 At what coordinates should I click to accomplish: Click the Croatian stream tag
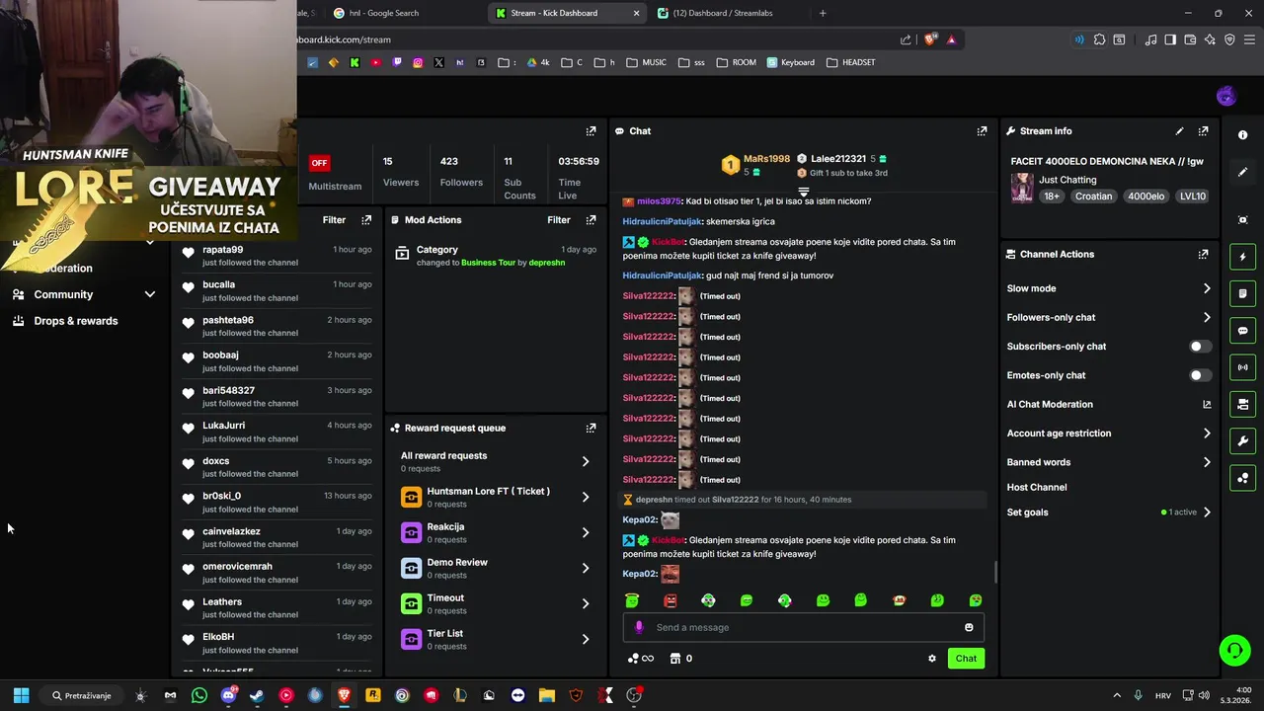coord(1093,197)
